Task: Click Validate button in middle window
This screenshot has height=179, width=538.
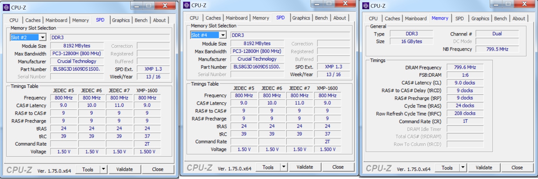Action: click(305, 167)
